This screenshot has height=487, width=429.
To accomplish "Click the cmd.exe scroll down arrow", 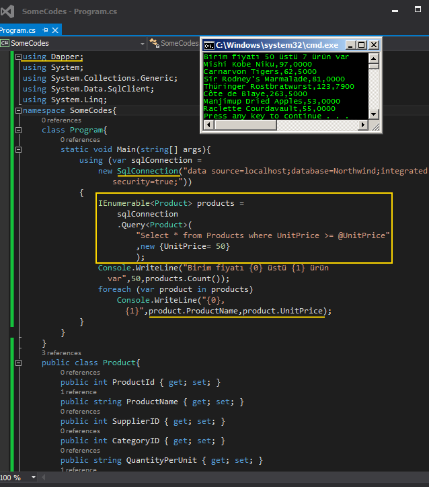I will [373, 114].
